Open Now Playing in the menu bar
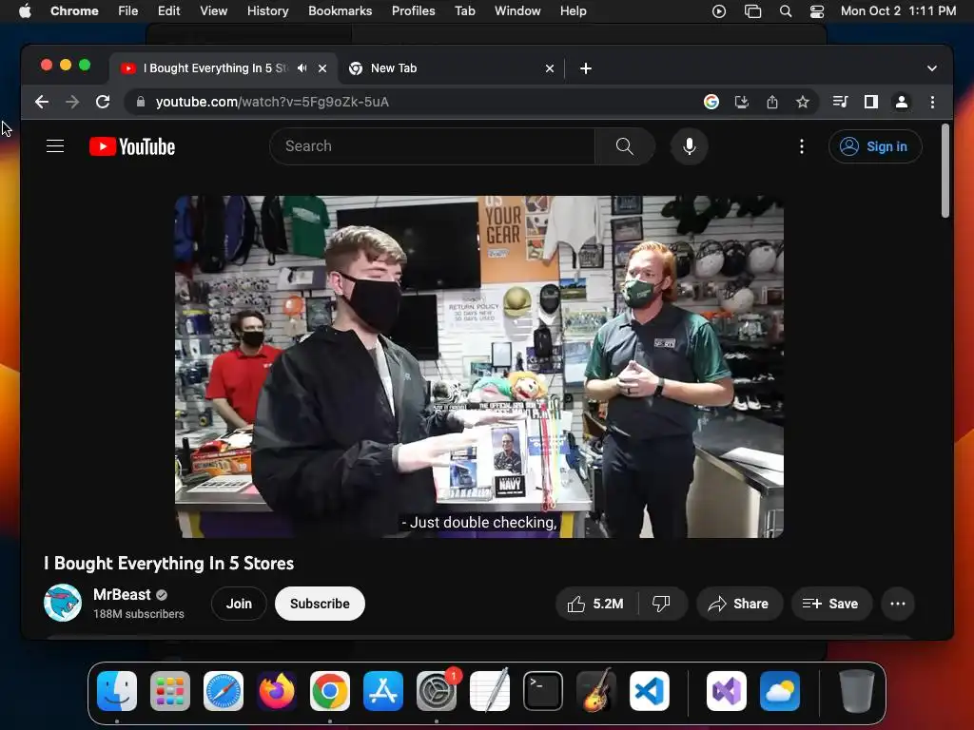 coord(719,10)
